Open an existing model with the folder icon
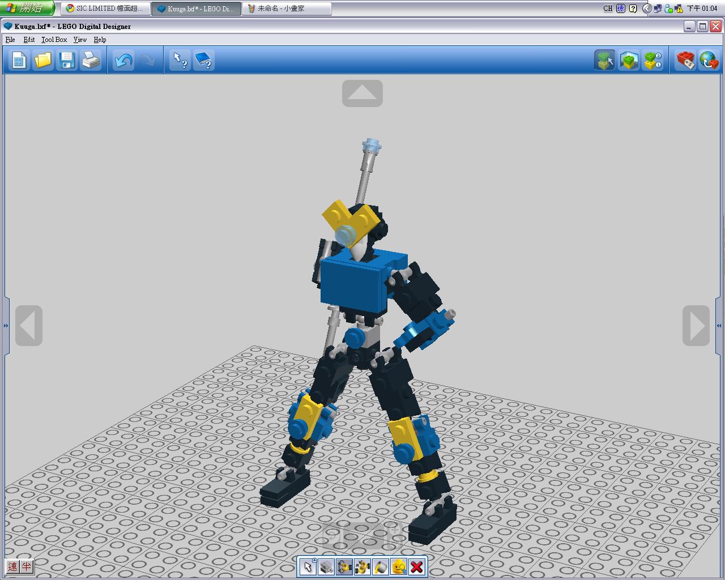Image resolution: width=725 pixels, height=580 pixels. [x=43, y=60]
